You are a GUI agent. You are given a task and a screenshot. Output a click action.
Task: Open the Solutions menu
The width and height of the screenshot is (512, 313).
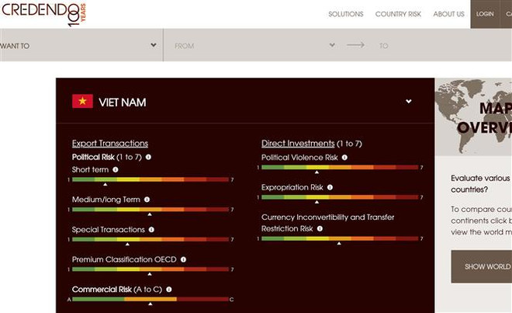(345, 14)
